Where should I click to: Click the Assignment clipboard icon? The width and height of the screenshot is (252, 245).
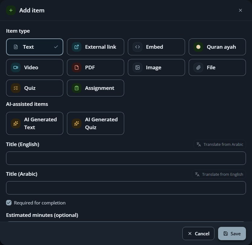pos(77,88)
